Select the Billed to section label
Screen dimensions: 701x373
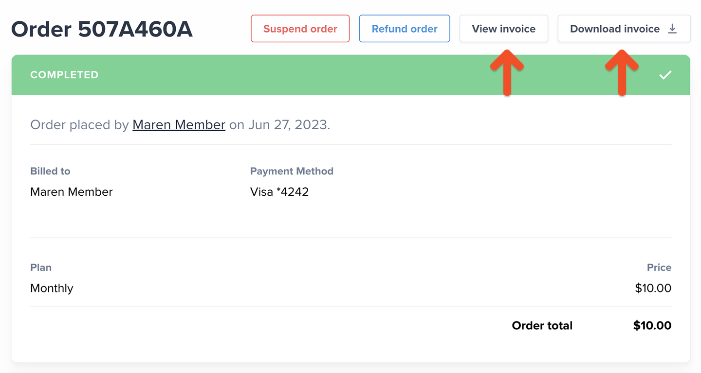pos(50,171)
